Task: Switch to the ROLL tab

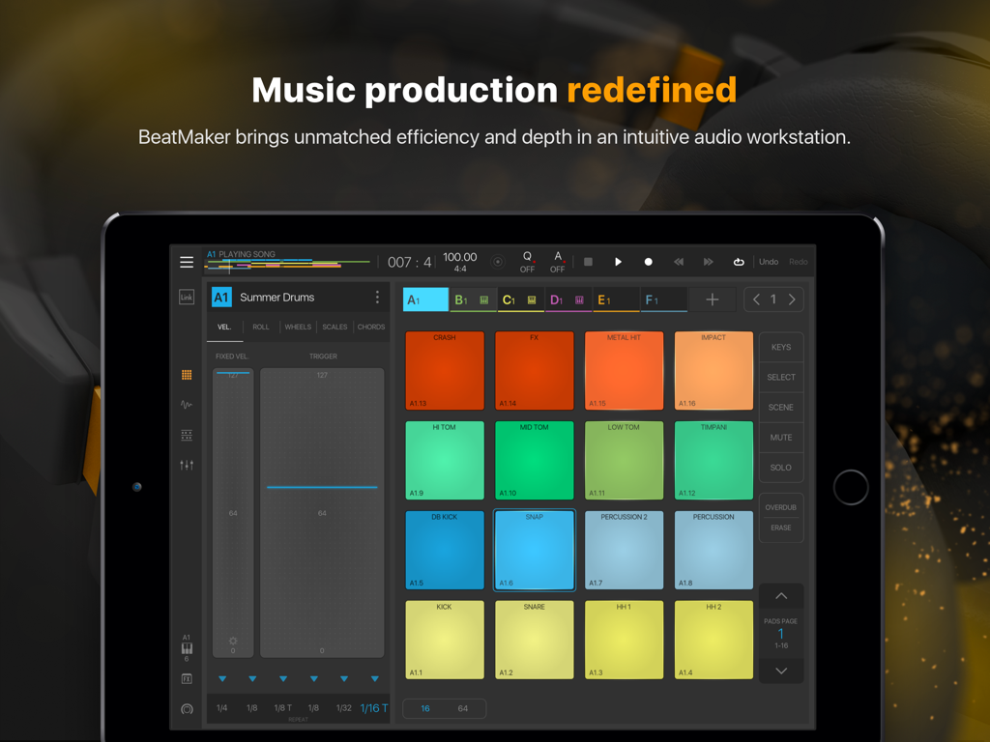Action: click(260, 327)
